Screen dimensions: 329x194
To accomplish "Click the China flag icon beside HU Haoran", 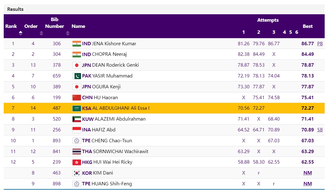I will [x=76, y=98].
